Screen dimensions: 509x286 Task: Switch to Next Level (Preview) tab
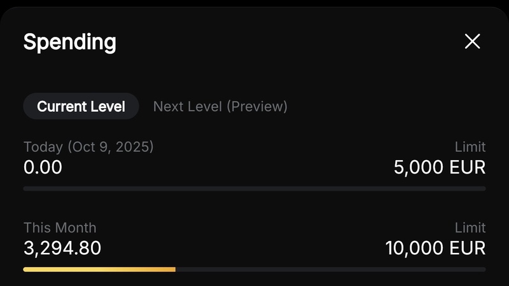coord(220,106)
